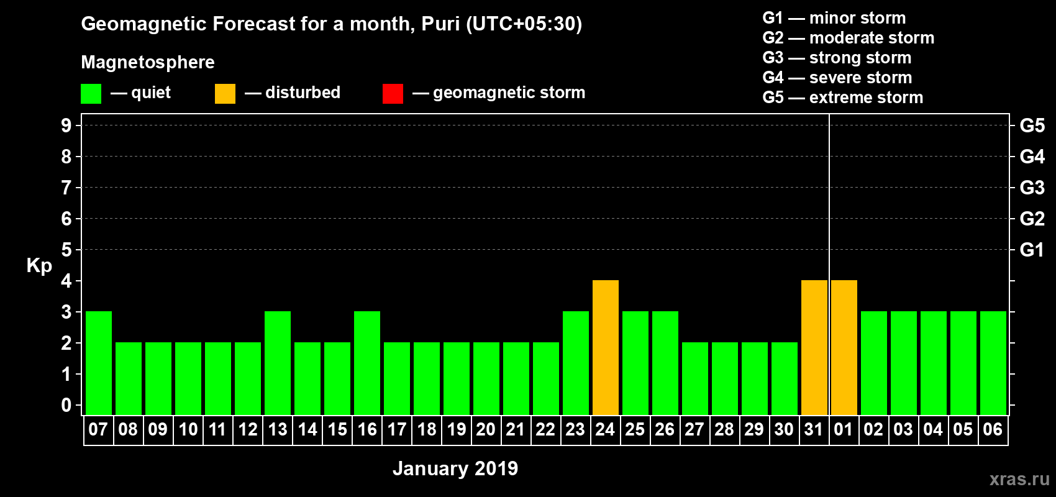Click the January 2019 month label
This screenshot has height=497, width=1056.
[455, 468]
